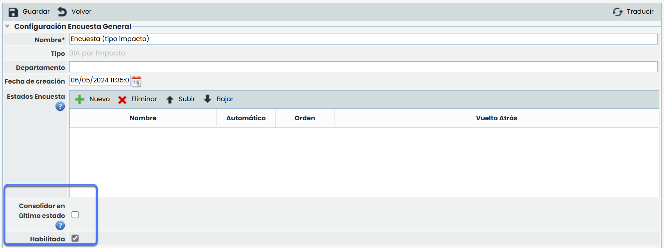Open the calendar date picker icon
The height and width of the screenshot is (248, 664).
[136, 81]
